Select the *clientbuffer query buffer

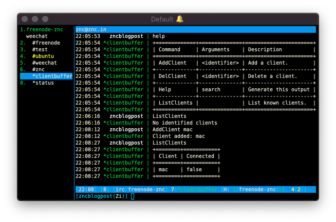pos(46,76)
